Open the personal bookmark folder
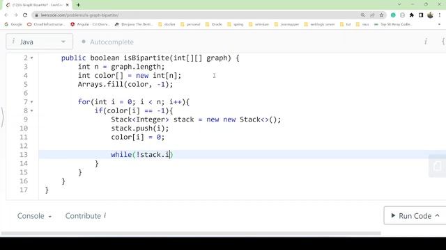 [x=190, y=24]
